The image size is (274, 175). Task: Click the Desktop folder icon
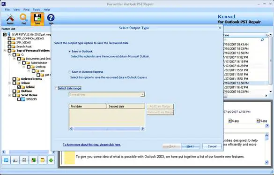point(32,67)
